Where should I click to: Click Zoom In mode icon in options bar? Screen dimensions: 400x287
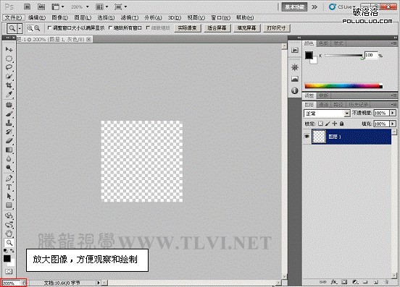(30, 28)
